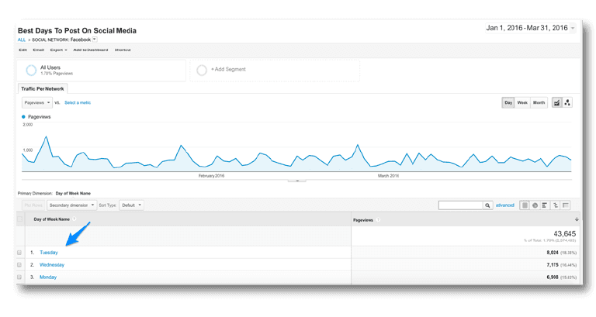Click the magnifier search button
Screen dimensions: 596x317
487,205
